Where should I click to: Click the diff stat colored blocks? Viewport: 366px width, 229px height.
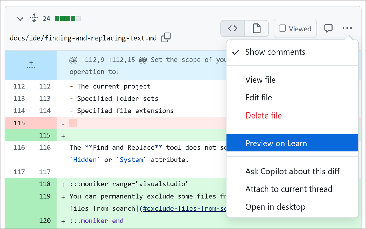click(68, 19)
